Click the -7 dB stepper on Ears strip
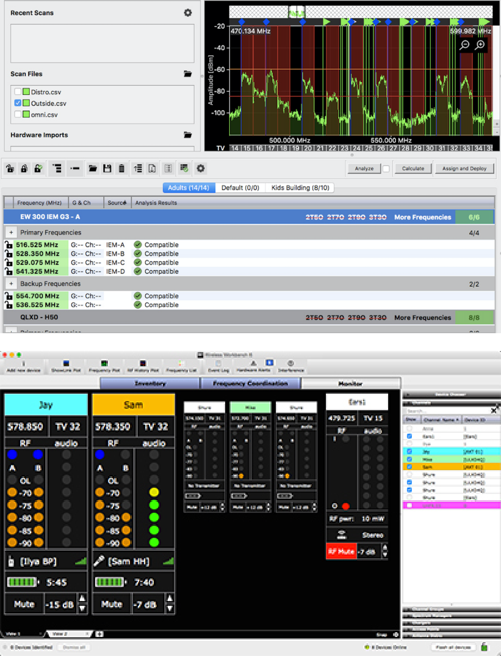This screenshot has height=656, width=501. coord(384,551)
